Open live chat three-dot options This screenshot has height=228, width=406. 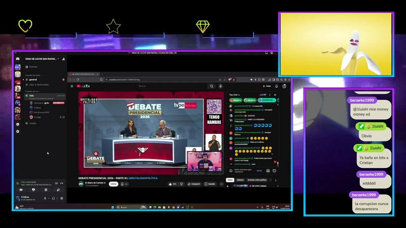(x=270, y=95)
